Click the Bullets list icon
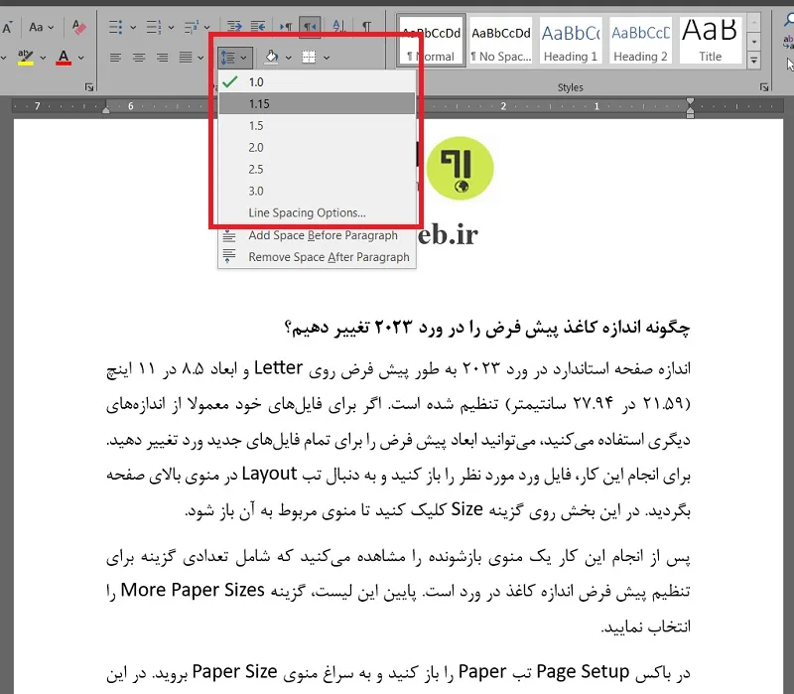The width and height of the screenshot is (794, 694). [115, 27]
